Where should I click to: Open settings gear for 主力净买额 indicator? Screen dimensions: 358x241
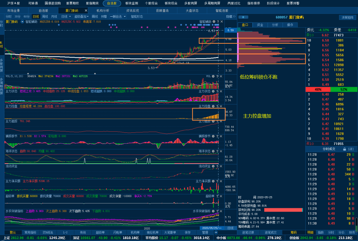(x=213, y=181)
